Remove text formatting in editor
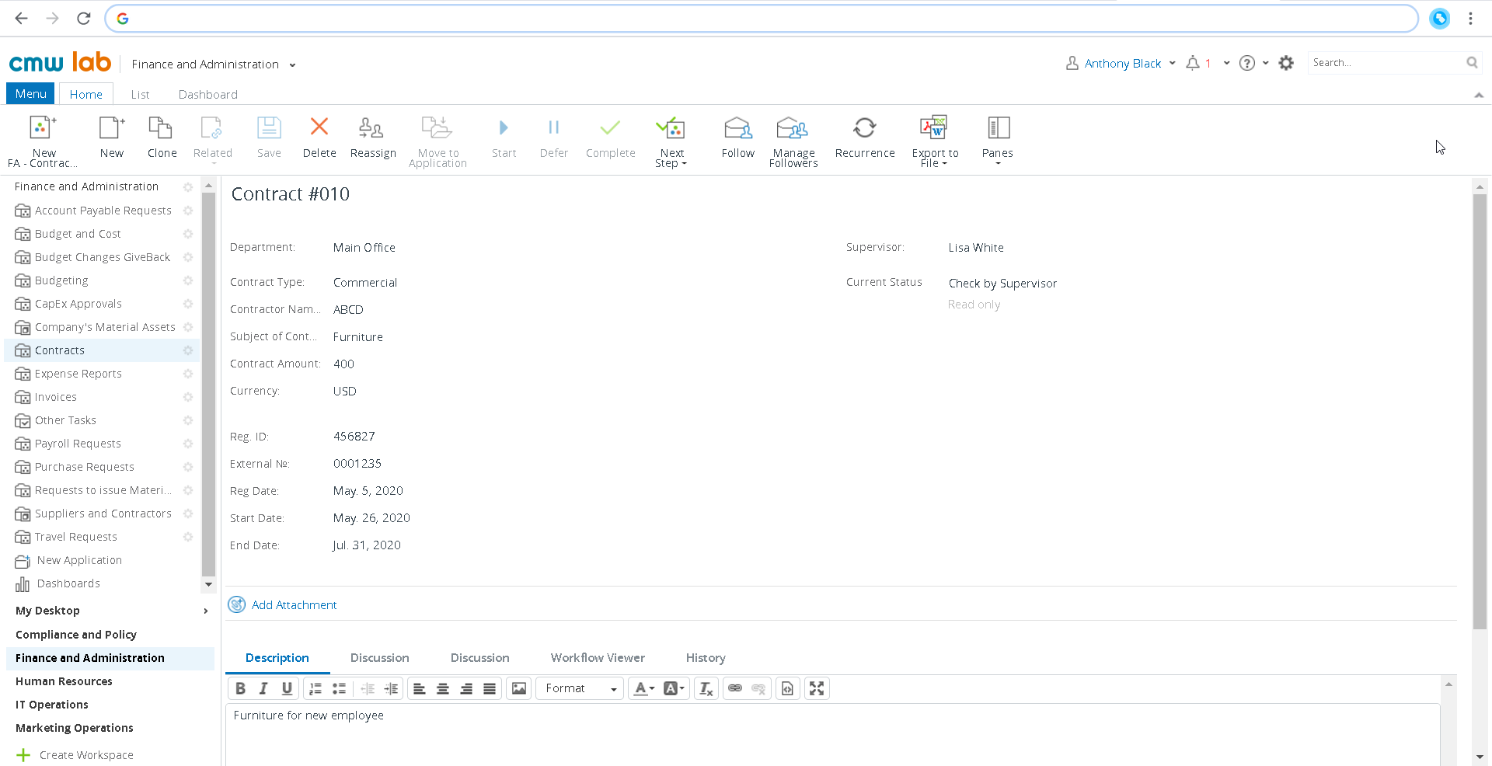Viewport: 1492px width, 766px height. click(x=706, y=688)
